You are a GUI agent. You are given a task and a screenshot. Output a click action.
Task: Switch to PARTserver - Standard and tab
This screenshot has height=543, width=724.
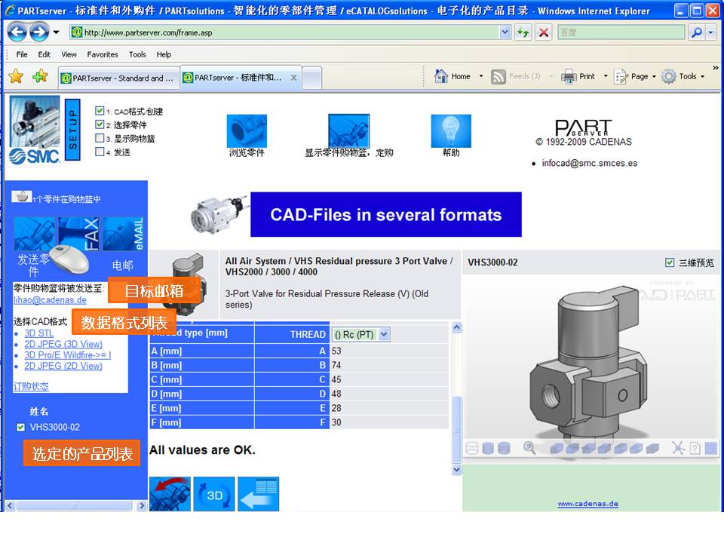[x=118, y=78]
